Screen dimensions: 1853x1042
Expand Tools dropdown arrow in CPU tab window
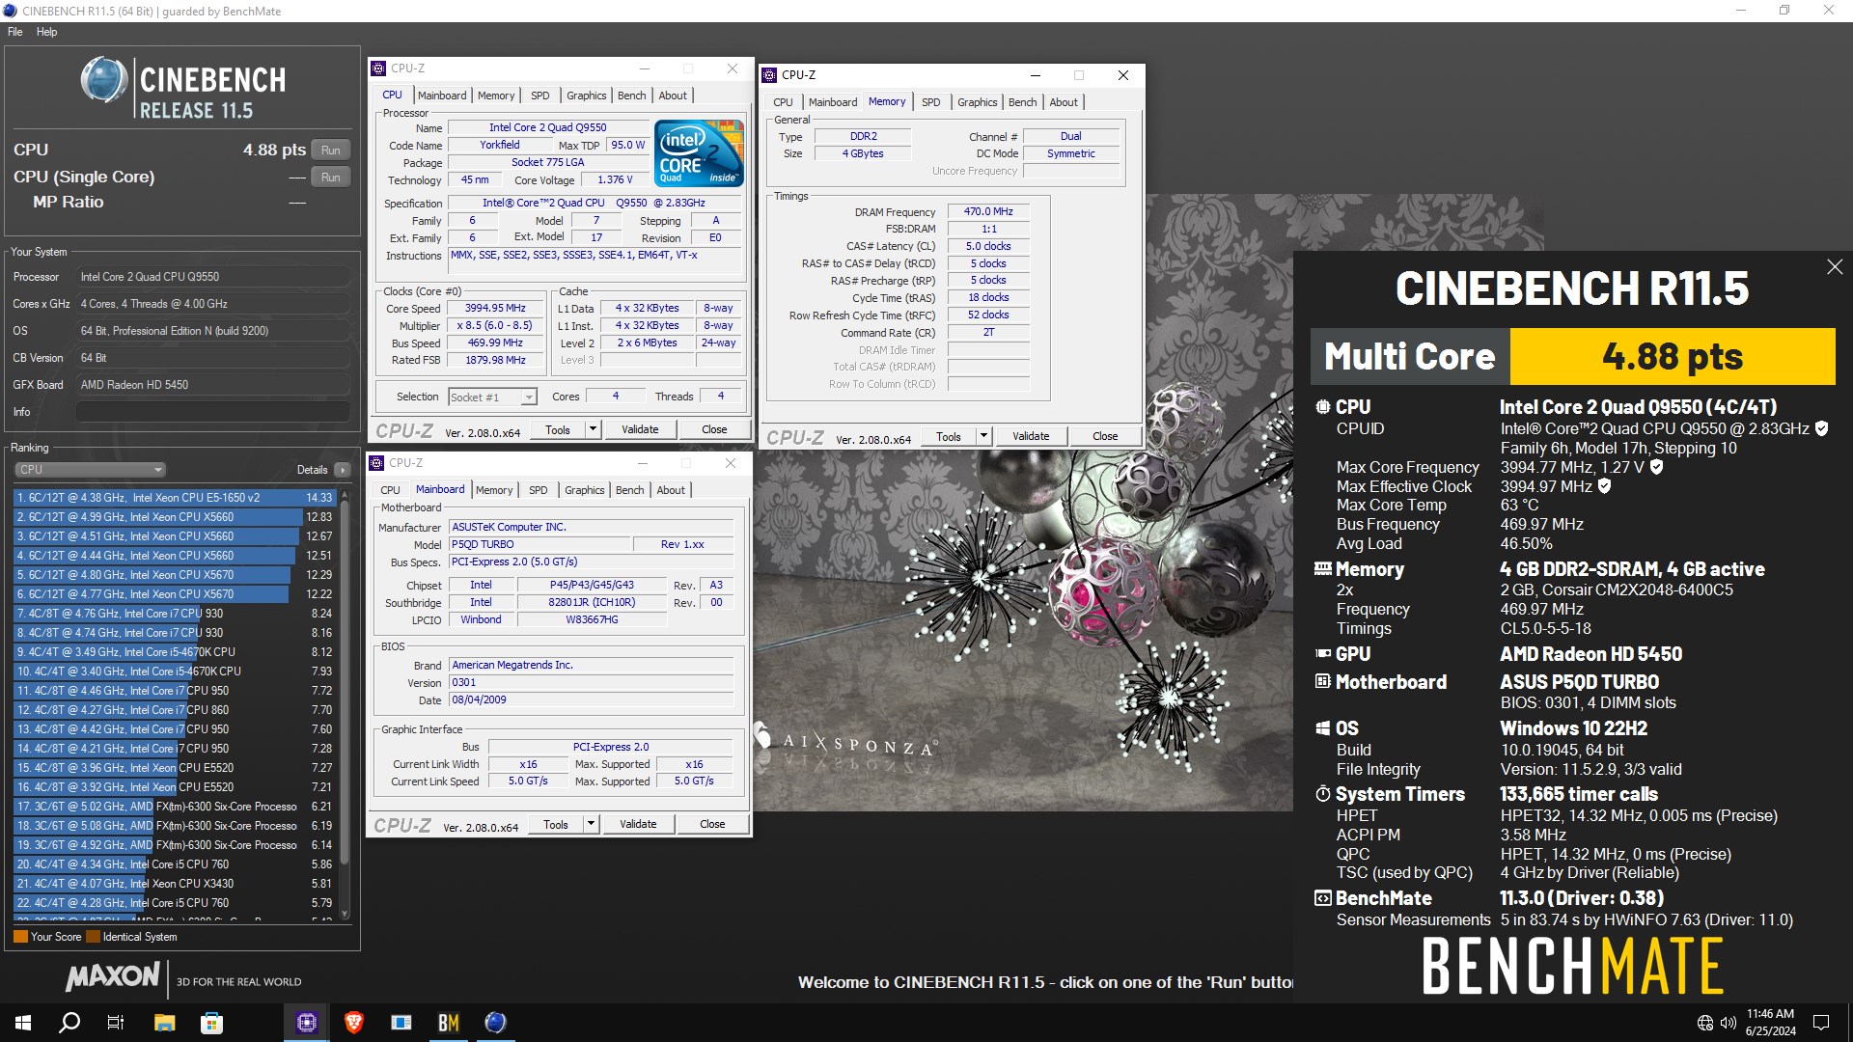[593, 429]
